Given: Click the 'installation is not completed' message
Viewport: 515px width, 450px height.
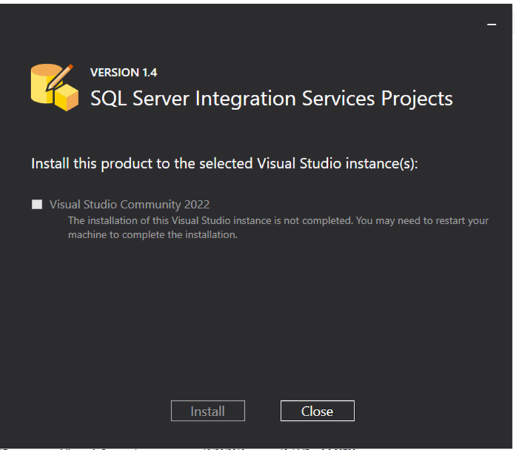Looking at the screenshot, I should tap(278, 227).
